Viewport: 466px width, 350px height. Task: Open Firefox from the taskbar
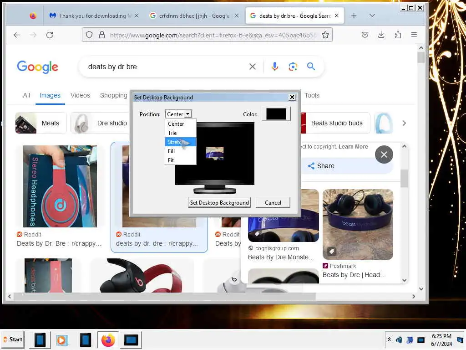coord(108,340)
